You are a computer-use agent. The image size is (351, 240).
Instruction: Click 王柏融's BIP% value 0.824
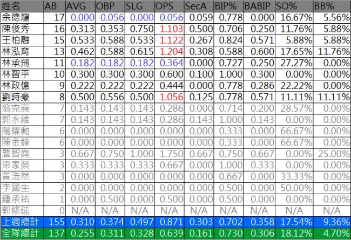[231, 40]
